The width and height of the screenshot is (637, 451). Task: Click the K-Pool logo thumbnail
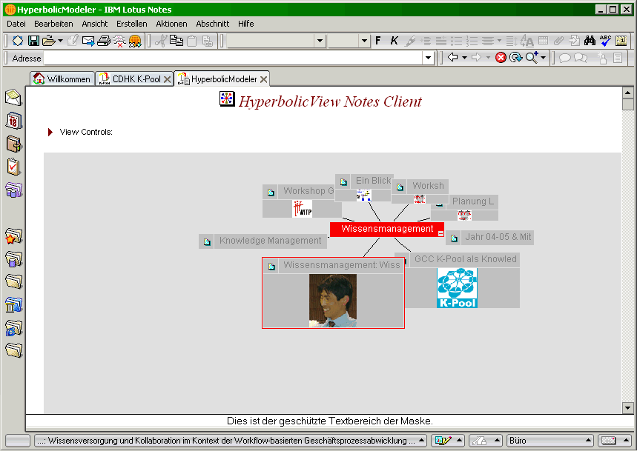coord(457,287)
